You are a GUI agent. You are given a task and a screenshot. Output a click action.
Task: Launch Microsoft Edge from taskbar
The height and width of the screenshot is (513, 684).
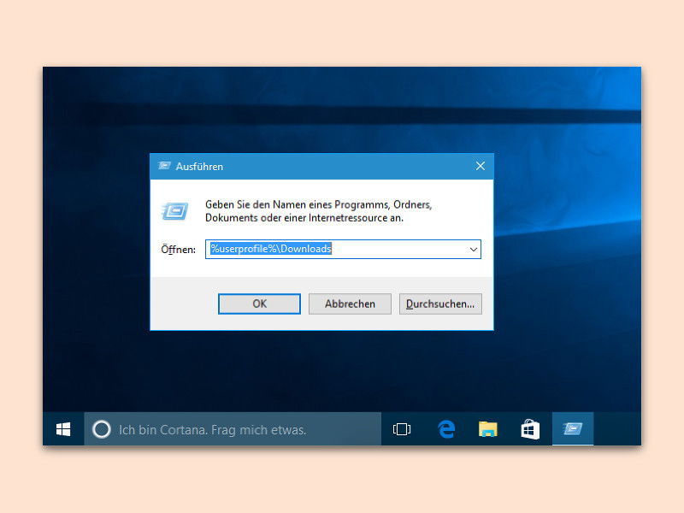(x=445, y=429)
